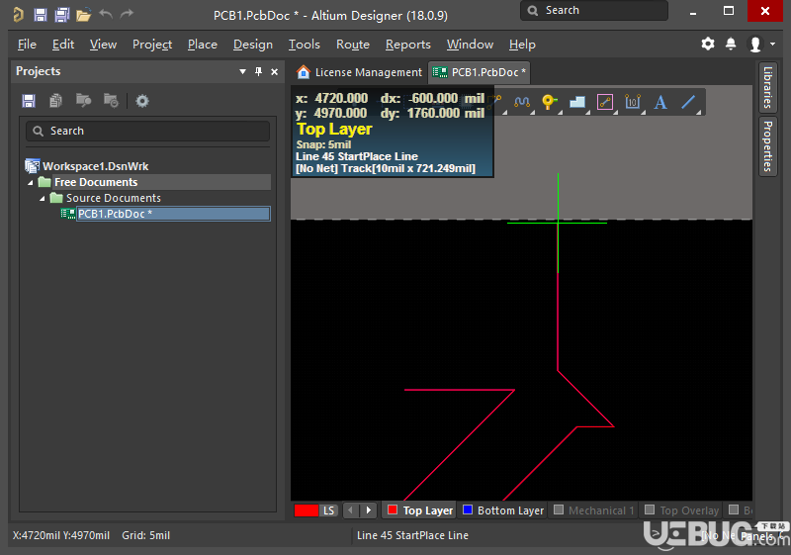Screen dimensions: 791x555
Task: Open the Place menu
Action: click(x=203, y=45)
